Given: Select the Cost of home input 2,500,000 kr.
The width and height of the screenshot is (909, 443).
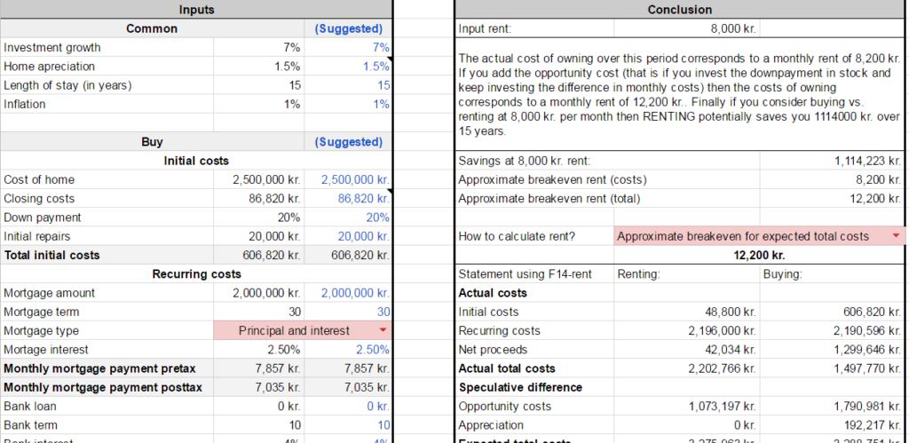Looking at the screenshot, I should (x=258, y=179).
